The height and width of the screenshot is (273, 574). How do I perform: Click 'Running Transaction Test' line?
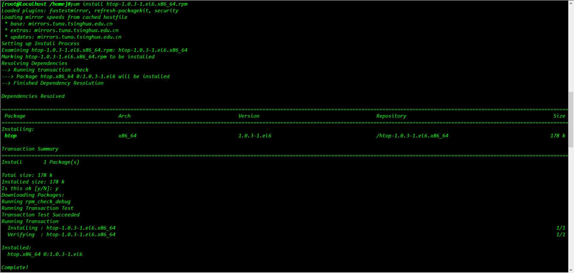(37, 208)
